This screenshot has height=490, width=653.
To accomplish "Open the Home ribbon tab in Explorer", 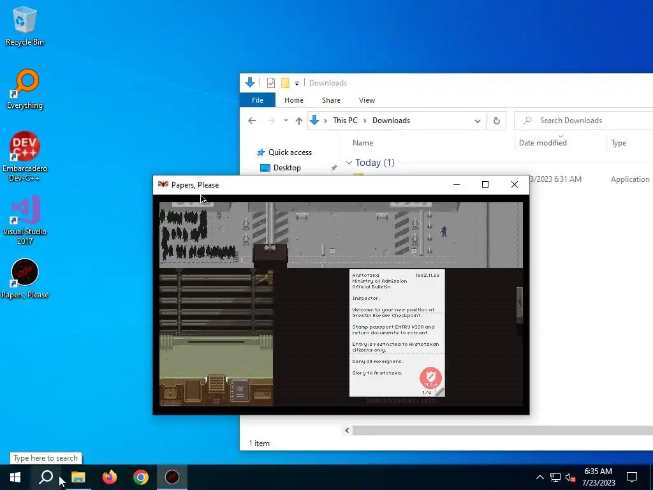I will 293,100.
